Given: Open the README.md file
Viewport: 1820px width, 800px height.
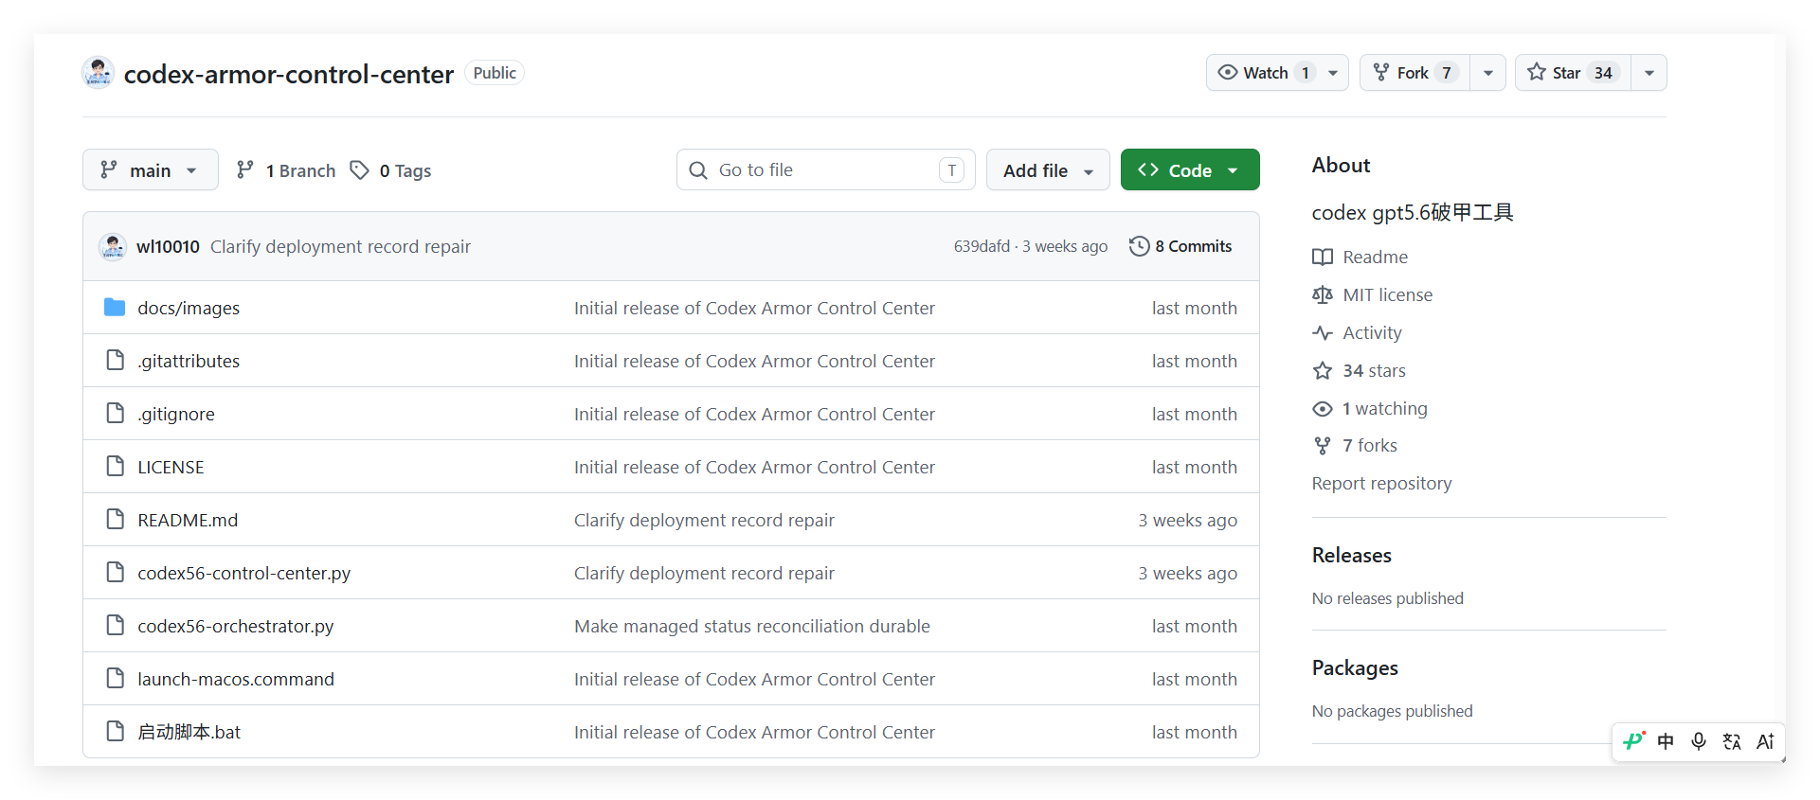Looking at the screenshot, I should point(188,520).
